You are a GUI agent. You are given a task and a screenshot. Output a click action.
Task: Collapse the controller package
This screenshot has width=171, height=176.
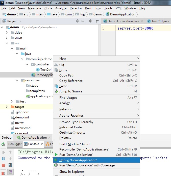tap(28, 64)
